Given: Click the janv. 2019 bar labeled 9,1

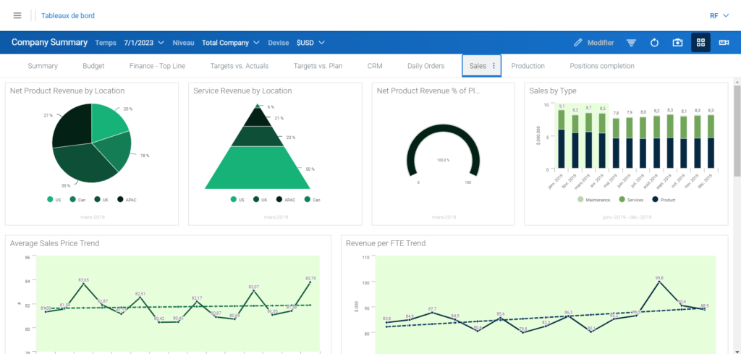Looking at the screenshot, I should (x=562, y=139).
